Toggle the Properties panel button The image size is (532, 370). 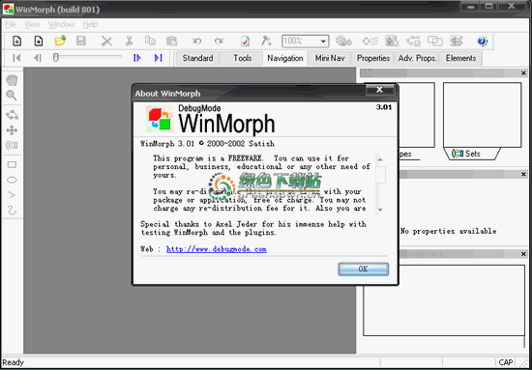pos(373,58)
